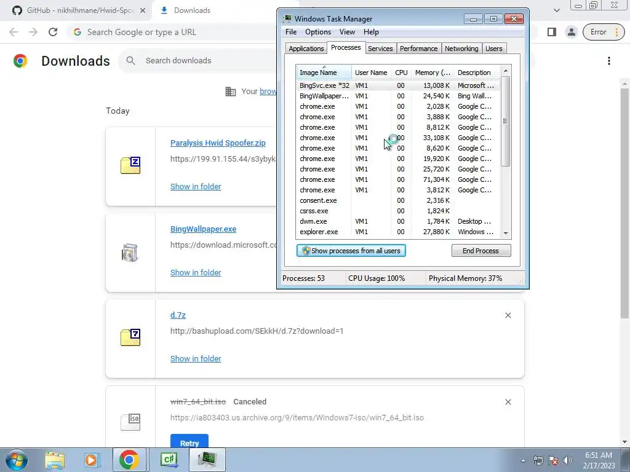Close the GitHub tab
Image resolution: width=630 pixels, height=472 pixels.
(x=143, y=10)
